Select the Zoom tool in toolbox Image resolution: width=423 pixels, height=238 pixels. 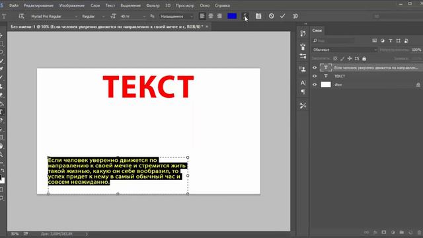(1, 155)
